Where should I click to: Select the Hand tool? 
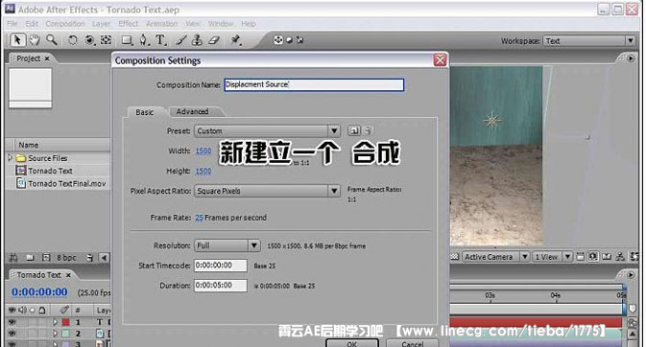35,40
